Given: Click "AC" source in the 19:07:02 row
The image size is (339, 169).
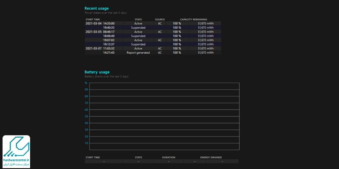Looking at the screenshot, I should click(x=160, y=40).
